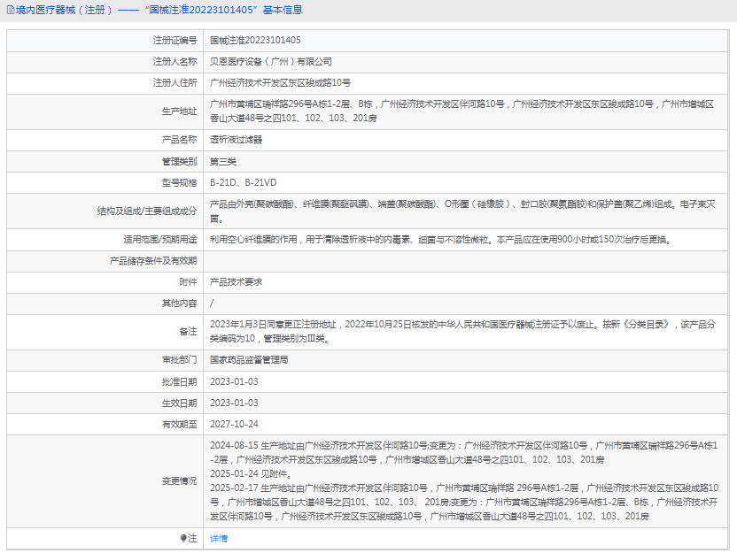Image resolution: width=737 pixels, height=553 pixels.
Task: Select the 国家药品监督管理局 value
Action: click(249, 360)
